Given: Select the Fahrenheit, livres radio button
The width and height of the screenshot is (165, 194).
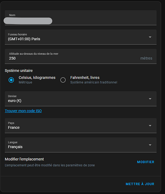Looking at the screenshot, I should tap(63, 80).
